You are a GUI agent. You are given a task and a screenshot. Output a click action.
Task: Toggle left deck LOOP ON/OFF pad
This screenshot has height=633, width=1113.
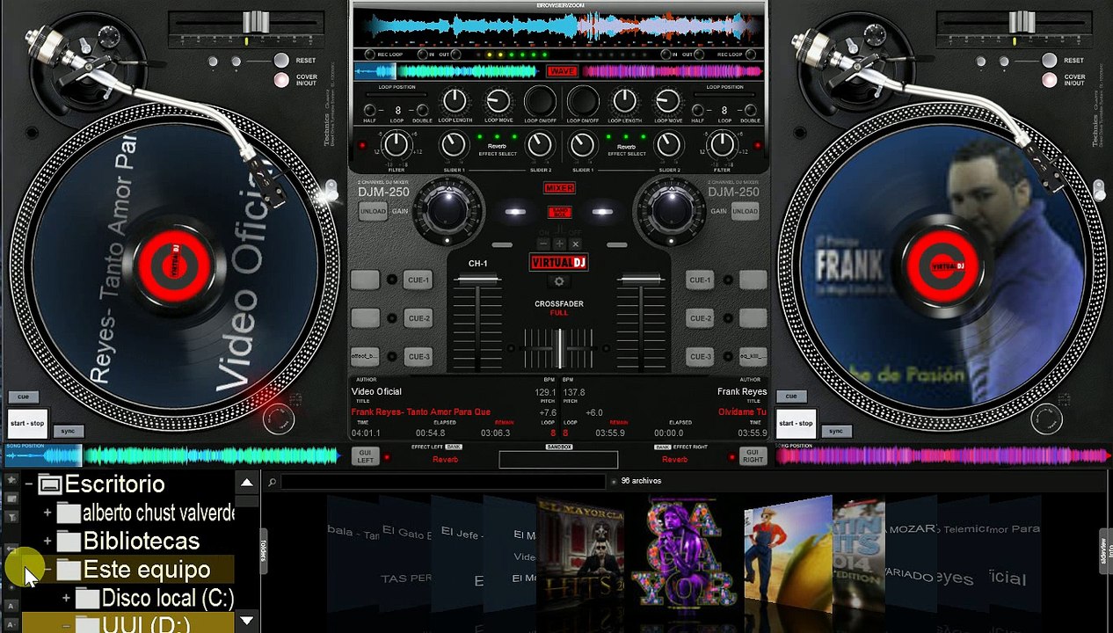tap(541, 101)
